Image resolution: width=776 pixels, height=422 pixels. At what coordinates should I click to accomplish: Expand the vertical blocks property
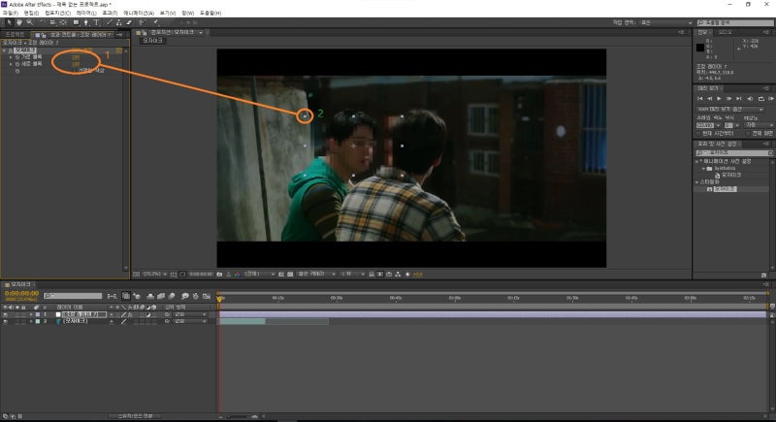point(11,64)
